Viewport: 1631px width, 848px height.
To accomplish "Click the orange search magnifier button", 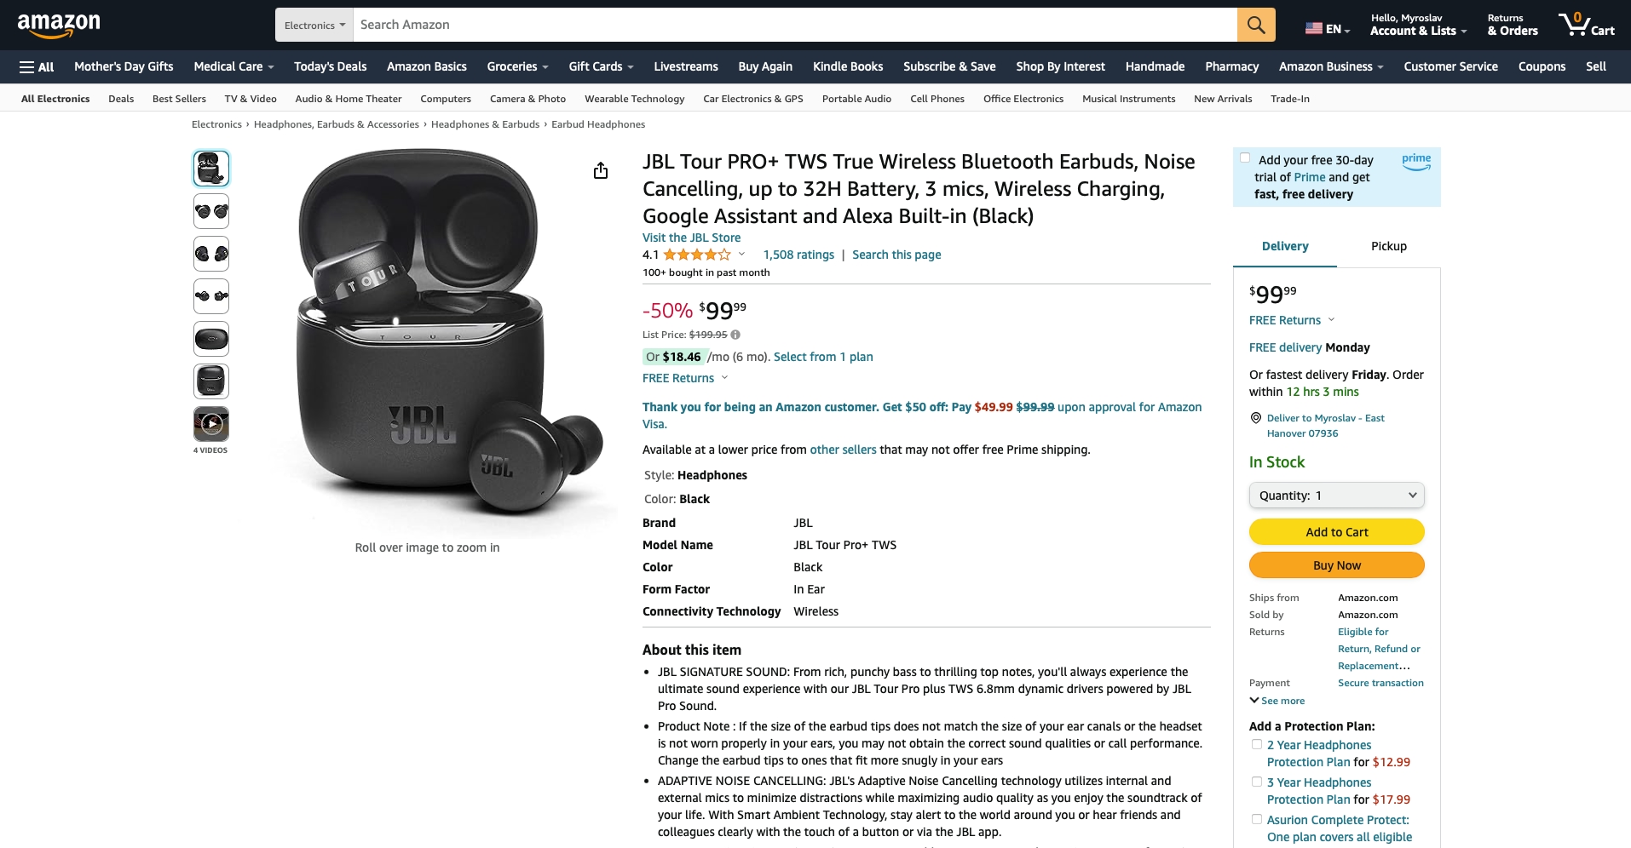I will pos(1256,25).
